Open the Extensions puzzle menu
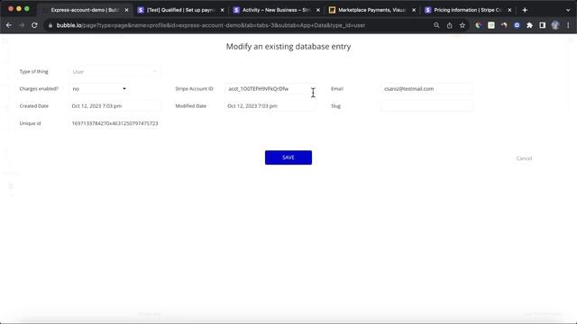The image size is (577, 324). click(529, 25)
